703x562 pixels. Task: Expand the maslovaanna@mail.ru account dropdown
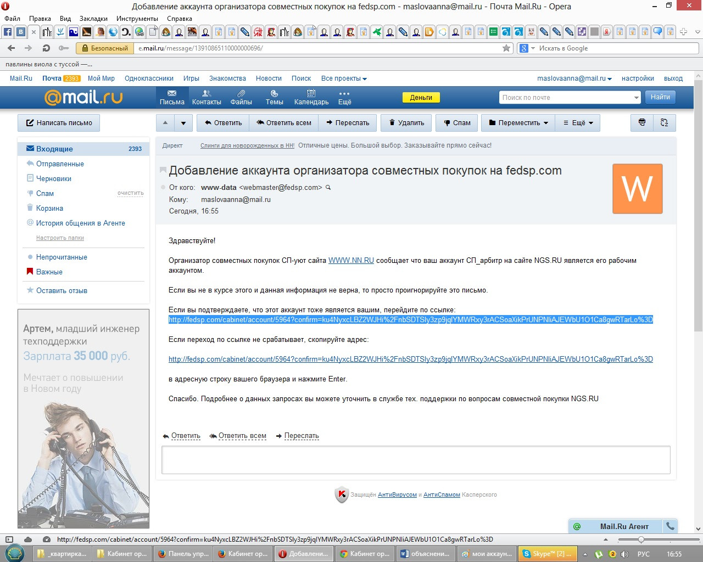(574, 78)
